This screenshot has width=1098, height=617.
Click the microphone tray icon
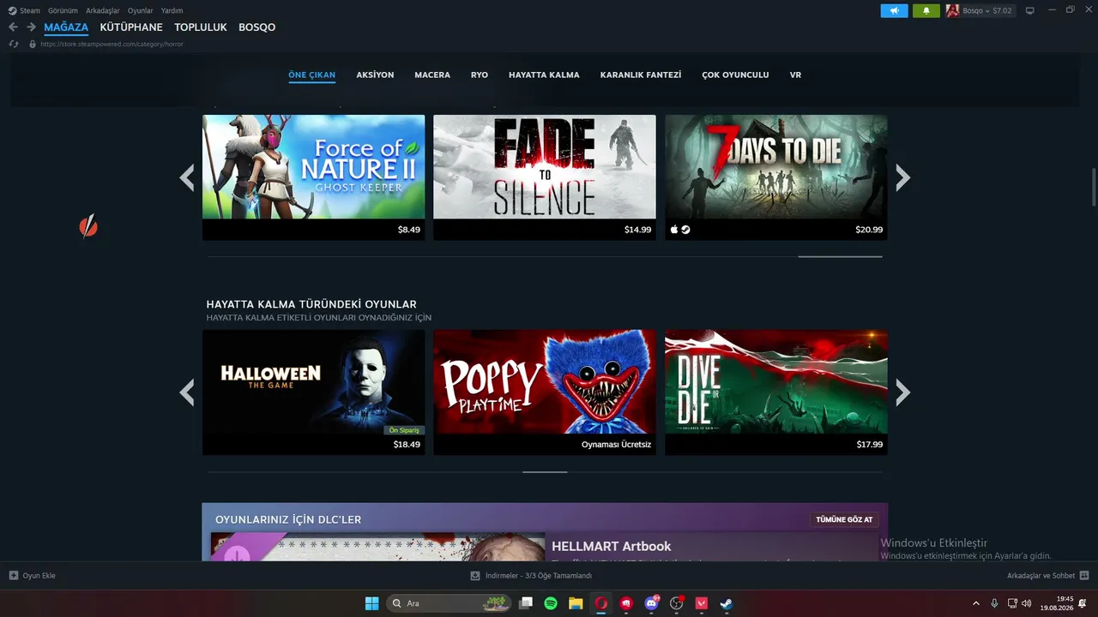point(994,603)
